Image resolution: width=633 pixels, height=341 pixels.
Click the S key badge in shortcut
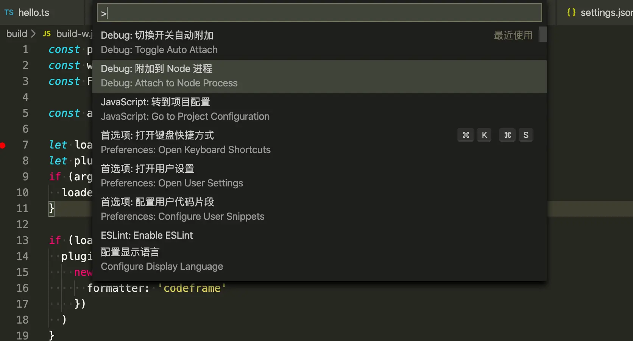[526, 135]
